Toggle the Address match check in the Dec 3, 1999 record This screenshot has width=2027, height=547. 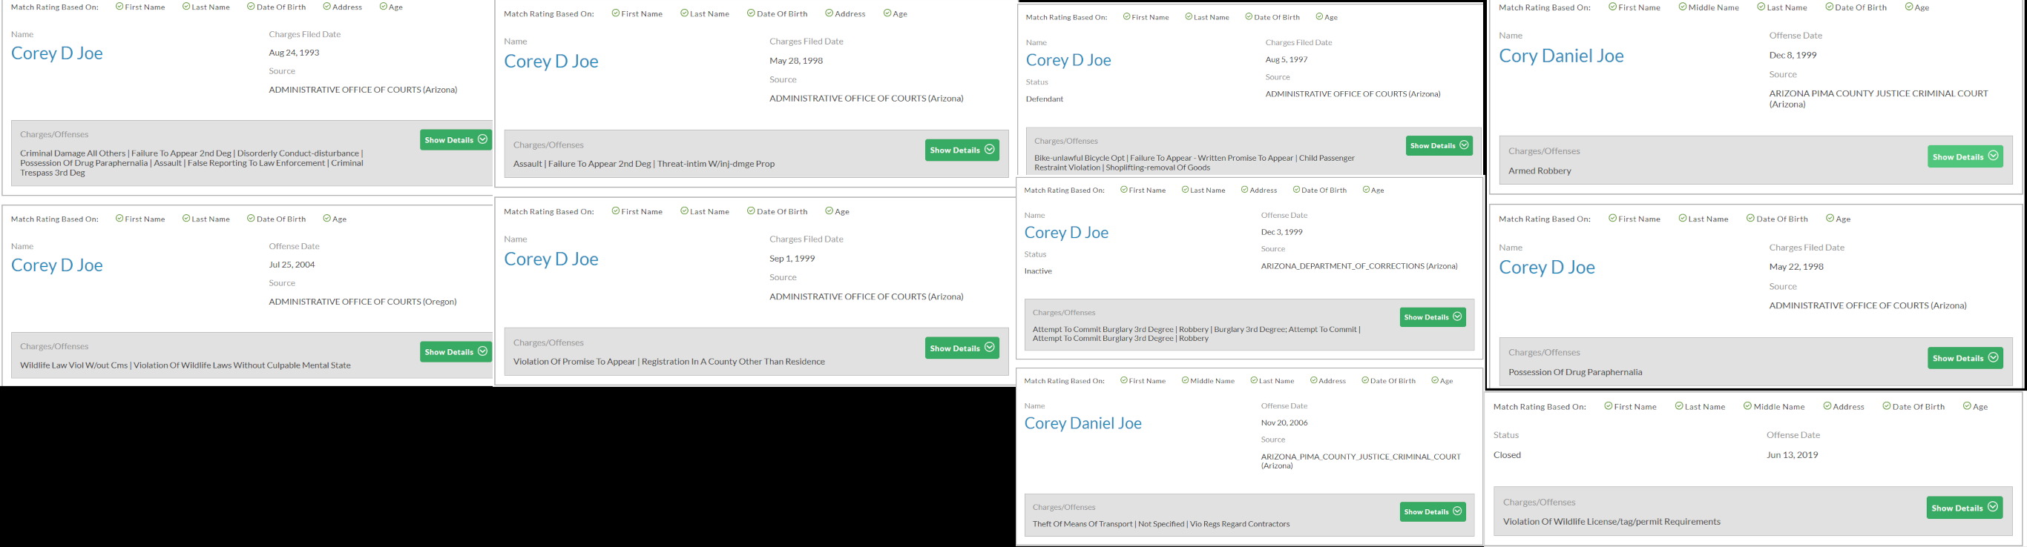click(1245, 190)
